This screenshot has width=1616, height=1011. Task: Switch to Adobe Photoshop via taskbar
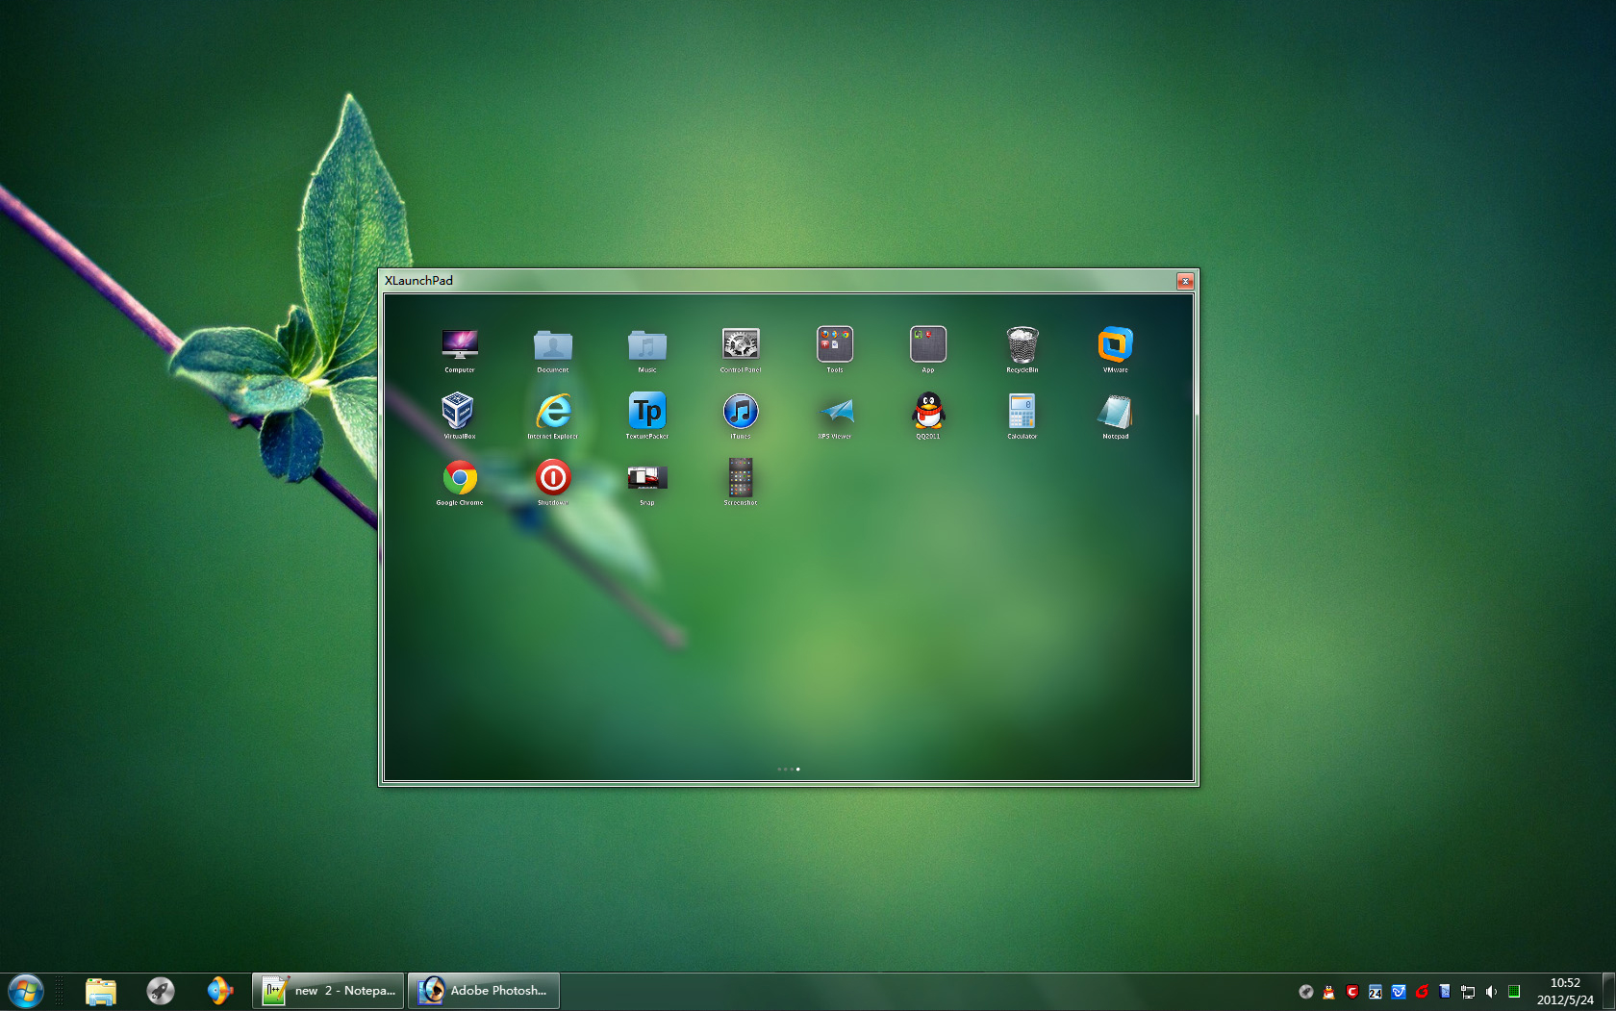[483, 990]
